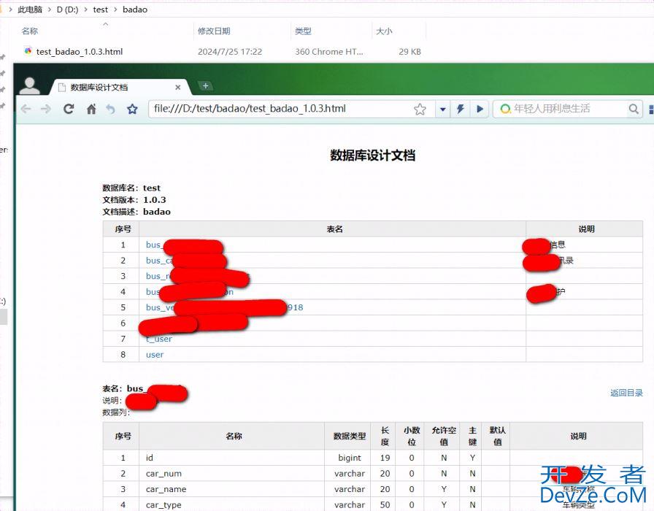
Task: Reload the page with the refresh icon
Action: tap(69, 109)
